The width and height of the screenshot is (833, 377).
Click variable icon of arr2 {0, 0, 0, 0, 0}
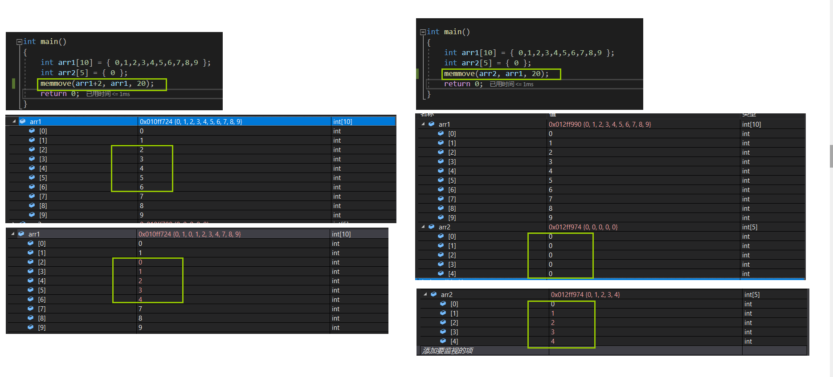(x=431, y=227)
